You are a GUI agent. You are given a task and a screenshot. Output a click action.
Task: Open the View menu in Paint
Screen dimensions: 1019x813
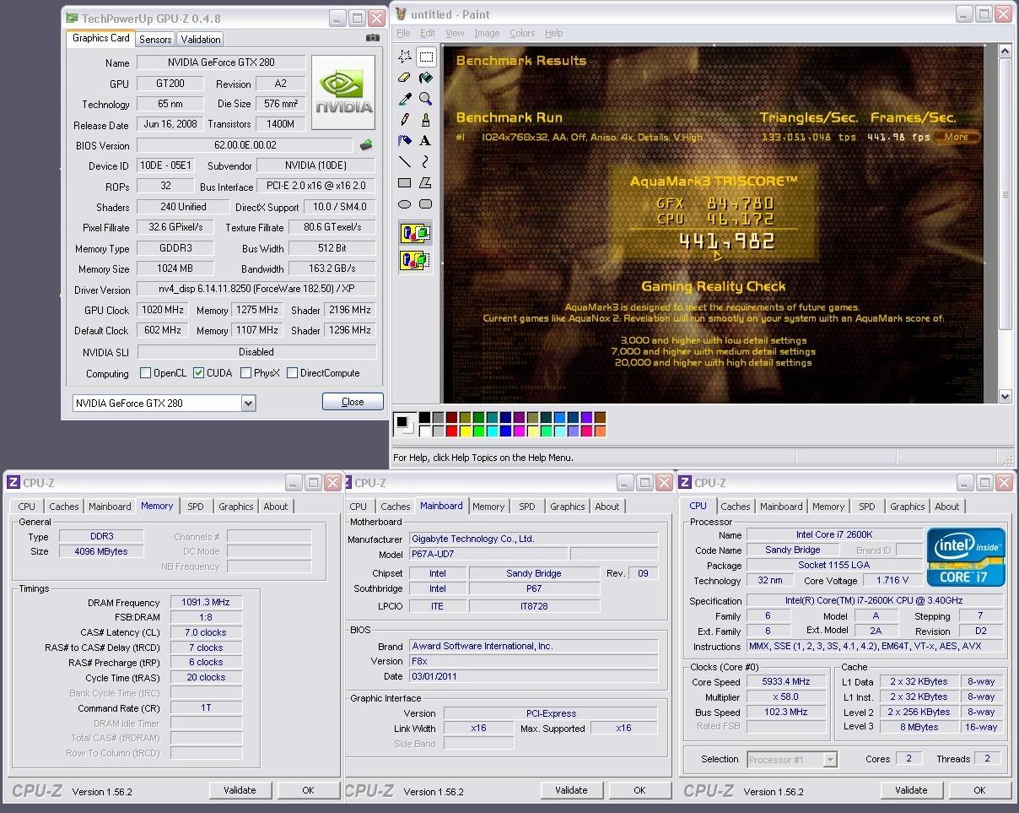point(455,33)
